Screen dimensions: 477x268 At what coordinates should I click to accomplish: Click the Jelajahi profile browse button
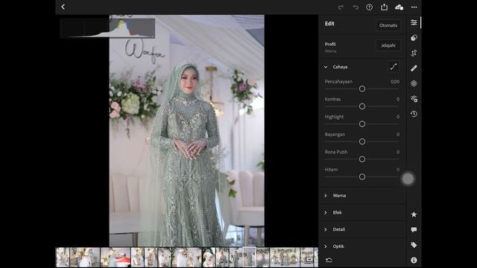(x=388, y=45)
